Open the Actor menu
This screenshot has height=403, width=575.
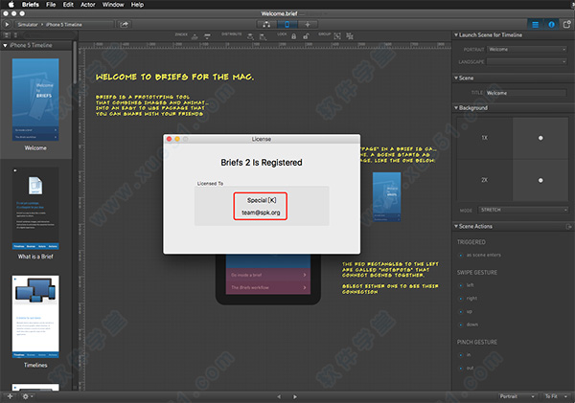[87, 5]
